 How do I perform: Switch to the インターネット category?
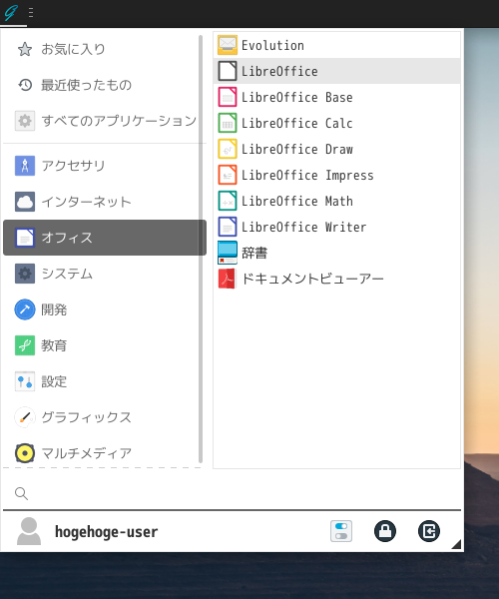[101, 202]
